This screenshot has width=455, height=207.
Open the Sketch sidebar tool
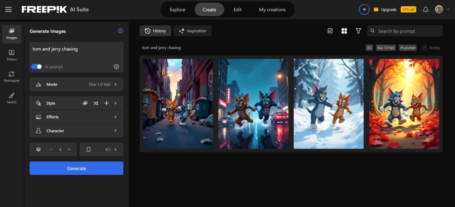(12, 98)
